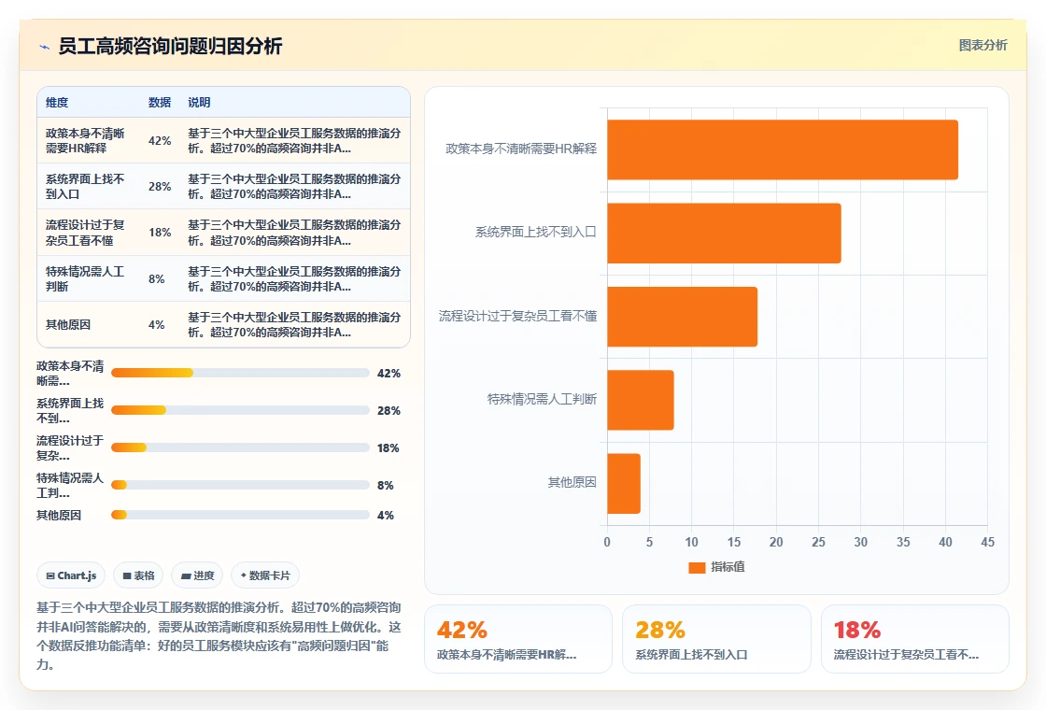The height and width of the screenshot is (710, 1046).
Task: Click the 说明 column header
Action: pos(199,102)
